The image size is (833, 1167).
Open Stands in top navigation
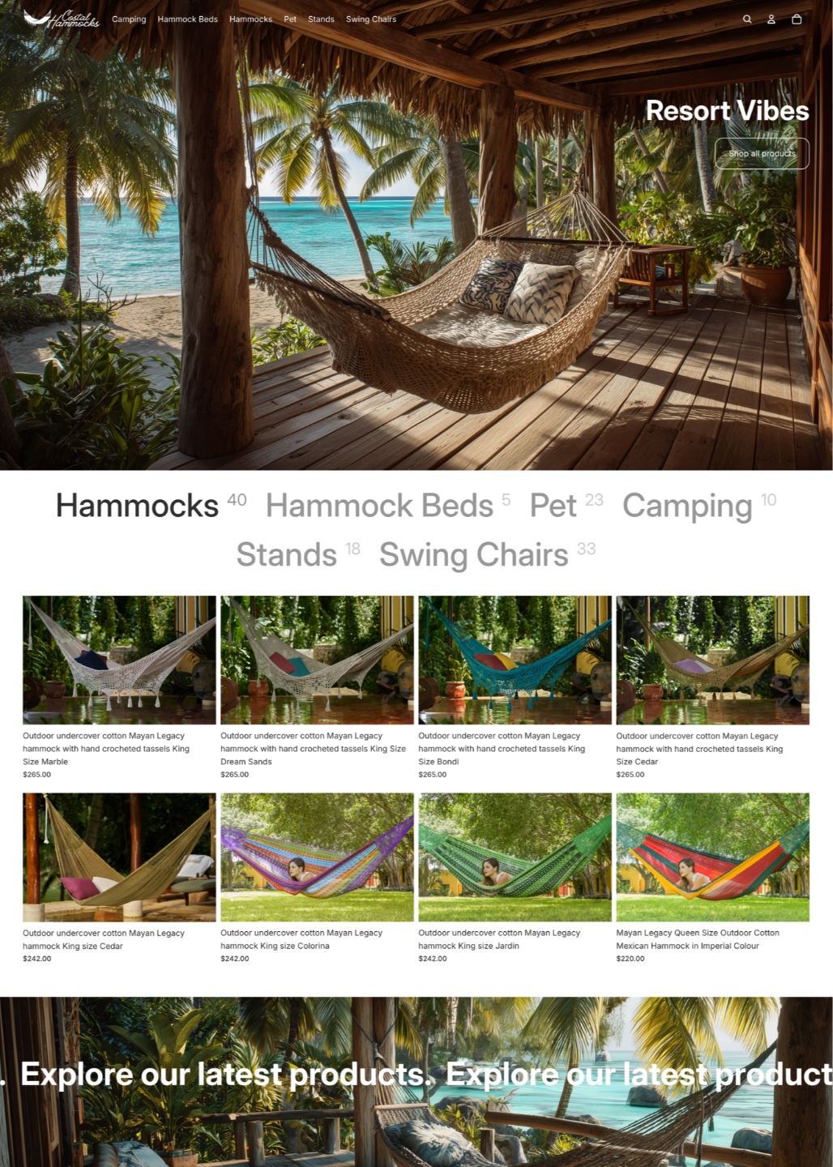[321, 19]
